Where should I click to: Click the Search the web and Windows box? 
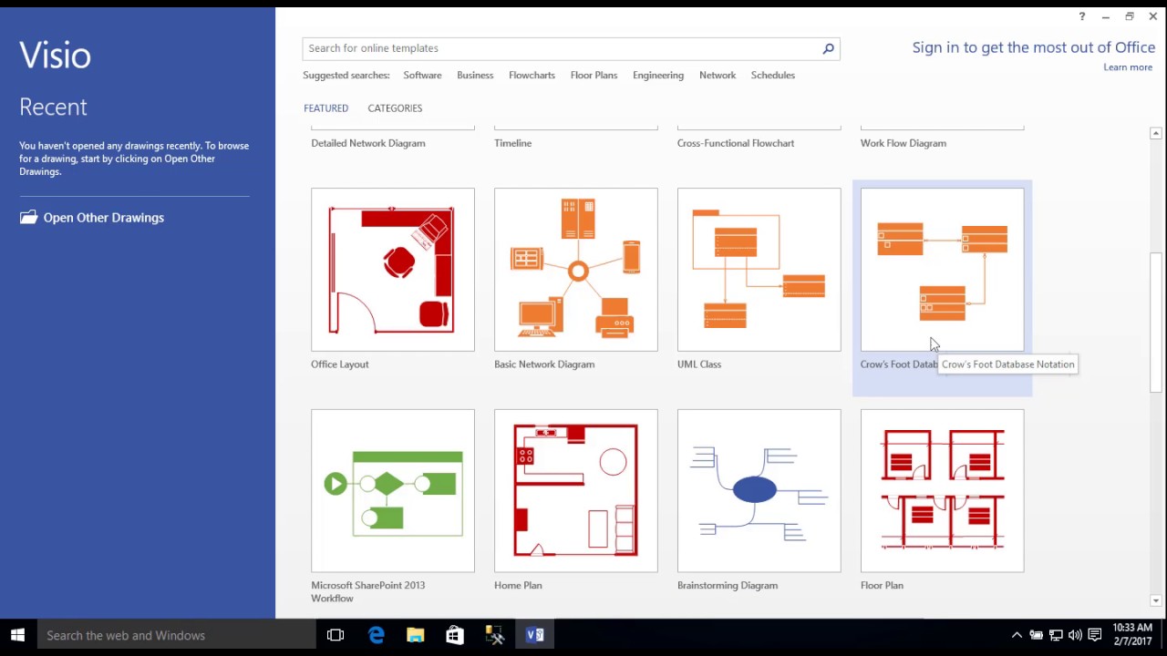point(177,635)
